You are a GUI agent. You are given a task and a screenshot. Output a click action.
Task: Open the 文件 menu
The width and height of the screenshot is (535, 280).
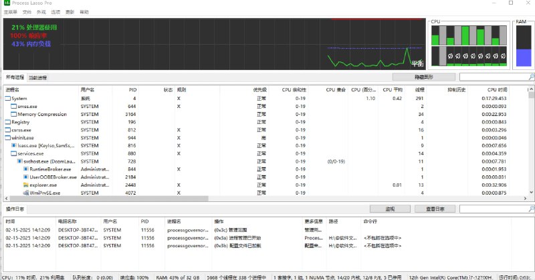(x=27, y=12)
